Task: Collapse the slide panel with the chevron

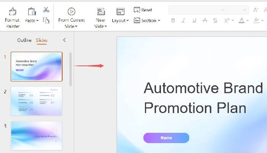Action: click(64, 40)
